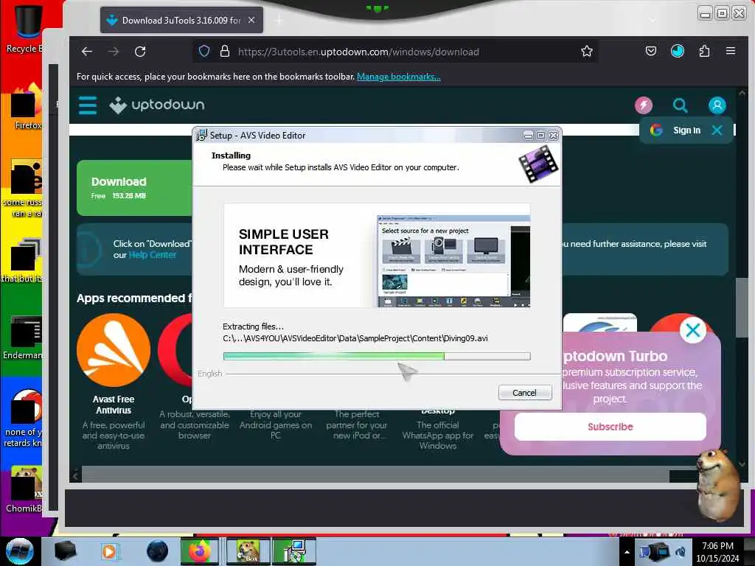755x566 pixels.
Task: Click the AVS film reel icon in the setup header
Action: click(539, 164)
